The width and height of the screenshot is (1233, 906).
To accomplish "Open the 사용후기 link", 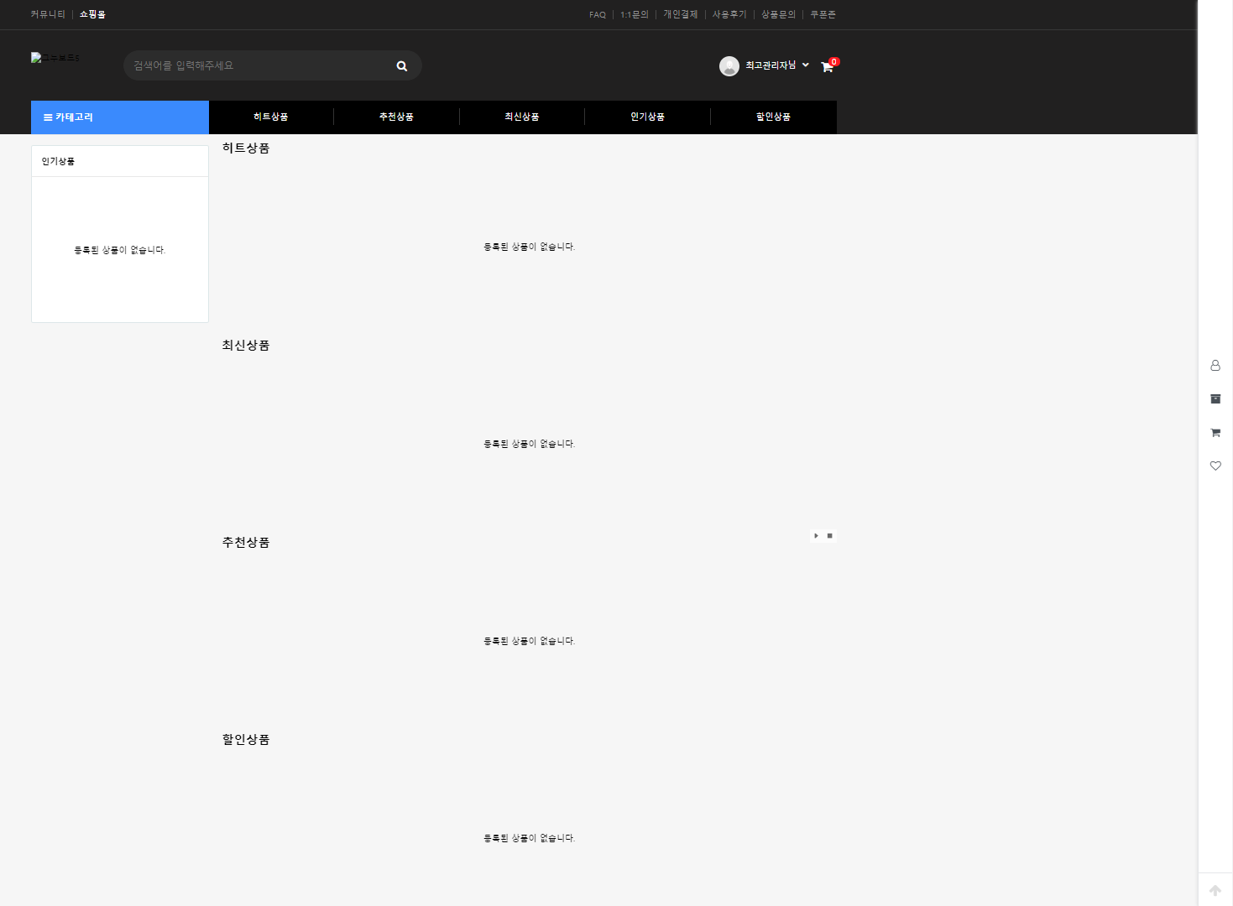I will pos(729,14).
